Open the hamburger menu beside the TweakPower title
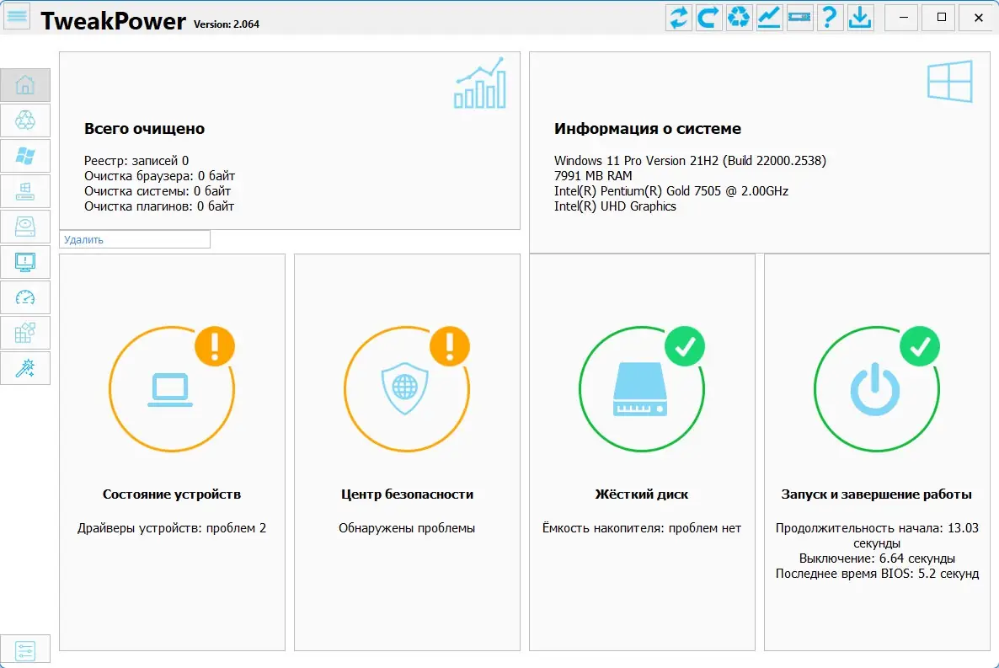This screenshot has height=668, width=999. point(17,17)
